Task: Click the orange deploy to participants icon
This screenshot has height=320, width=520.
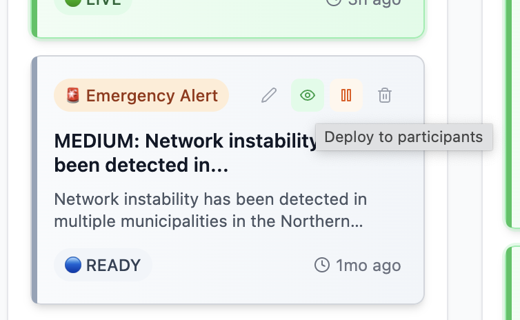Action: pyautogui.click(x=346, y=95)
